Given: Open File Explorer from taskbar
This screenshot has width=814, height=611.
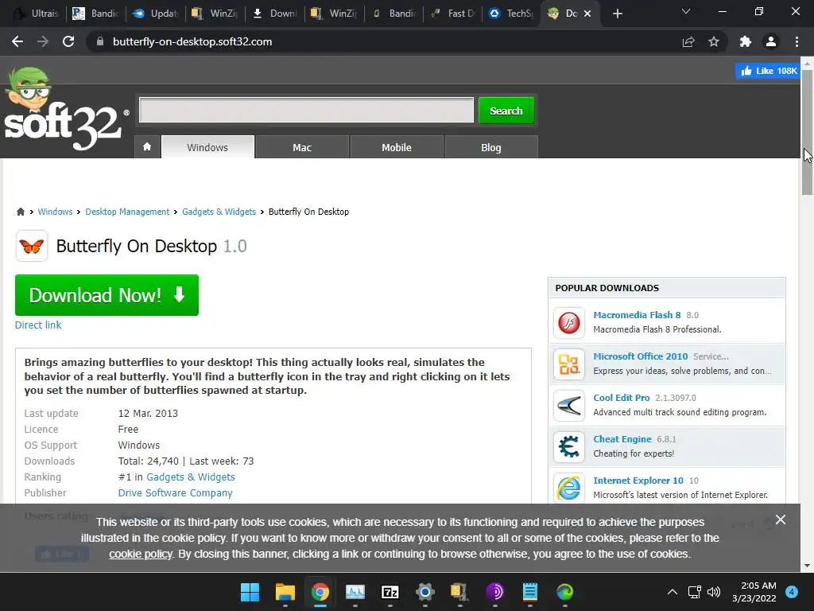Looking at the screenshot, I should (285, 592).
